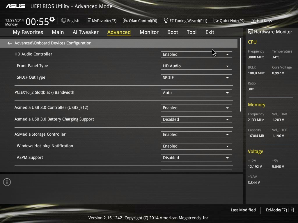Click the Hardware Monitor display icon
298x223 pixels.
tap(251, 32)
